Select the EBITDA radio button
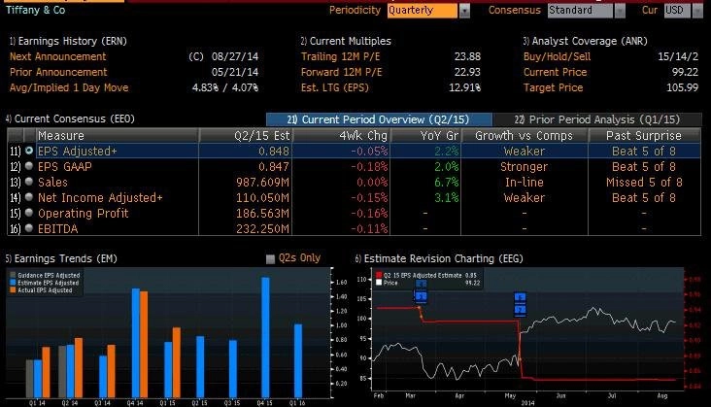The width and height of the screenshot is (711, 407). [x=29, y=228]
